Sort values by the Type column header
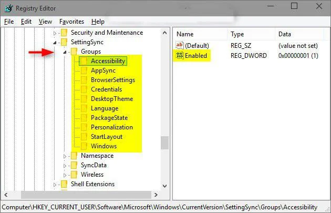The image size is (331, 213). [251, 34]
